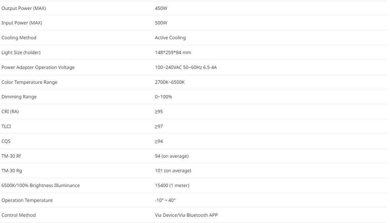390x223 pixels.
Task: Click the Active Cooling value
Action: pos(170,38)
